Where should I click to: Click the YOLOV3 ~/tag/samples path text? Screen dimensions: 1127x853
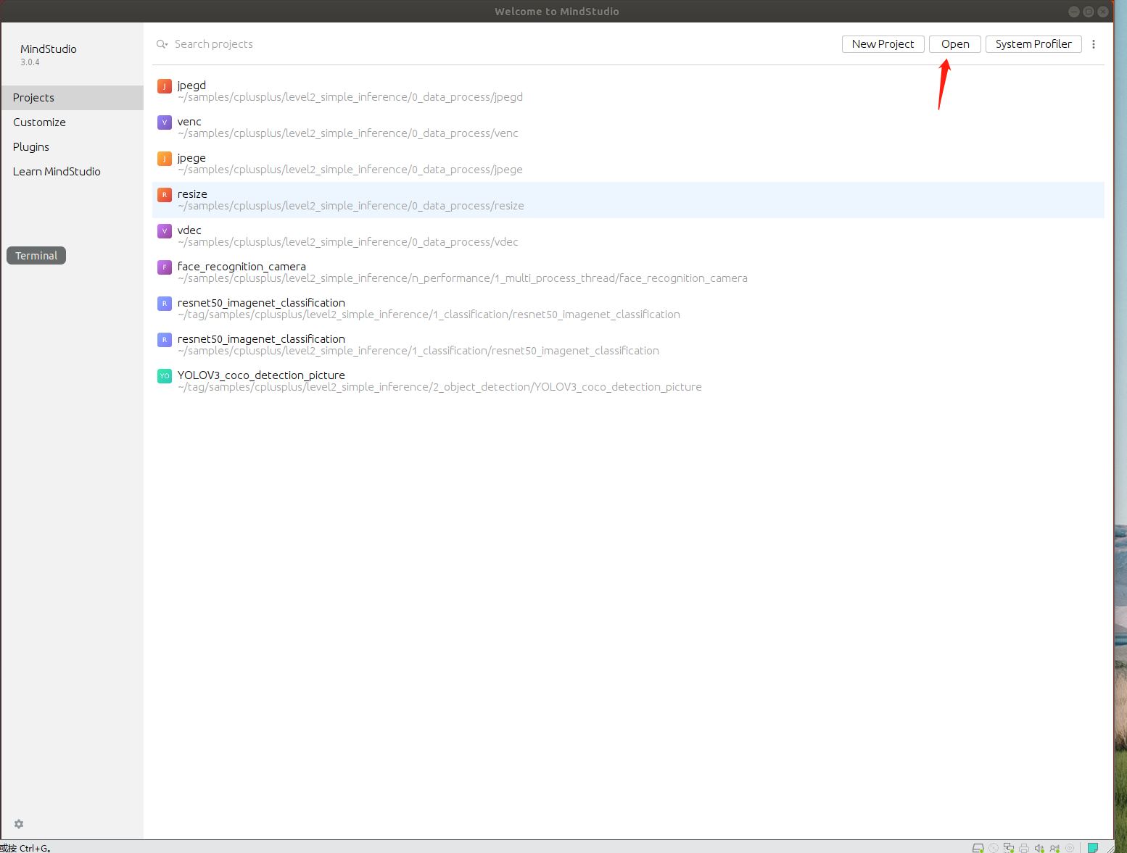tap(439, 387)
